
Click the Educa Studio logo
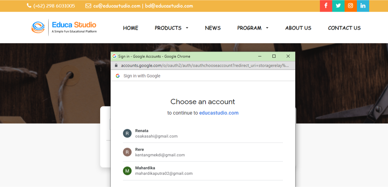tap(64, 27)
